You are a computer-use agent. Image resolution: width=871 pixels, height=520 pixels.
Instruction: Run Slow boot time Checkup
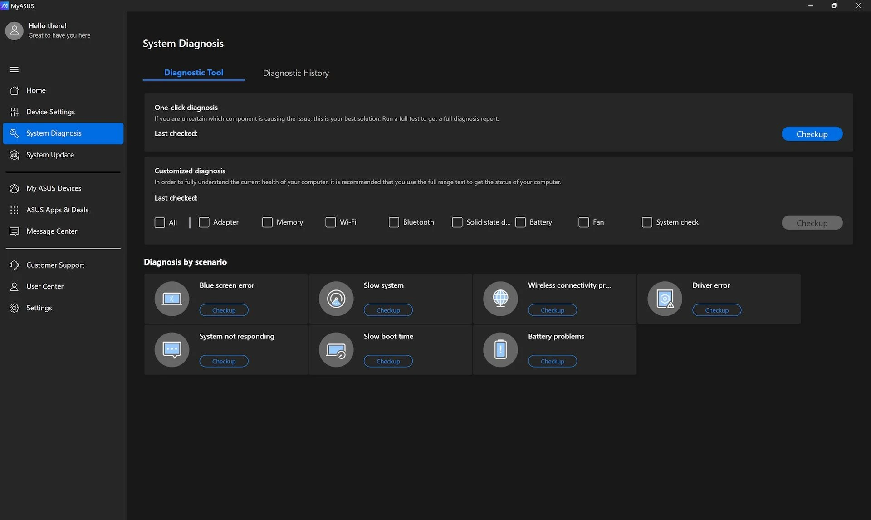click(x=388, y=361)
